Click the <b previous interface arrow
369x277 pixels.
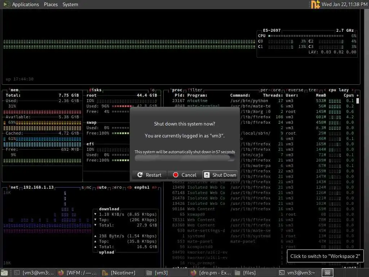pyautogui.click(x=129, y=188)
